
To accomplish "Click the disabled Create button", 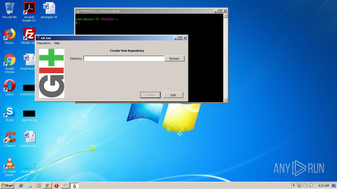I will [x=150, y=95].
